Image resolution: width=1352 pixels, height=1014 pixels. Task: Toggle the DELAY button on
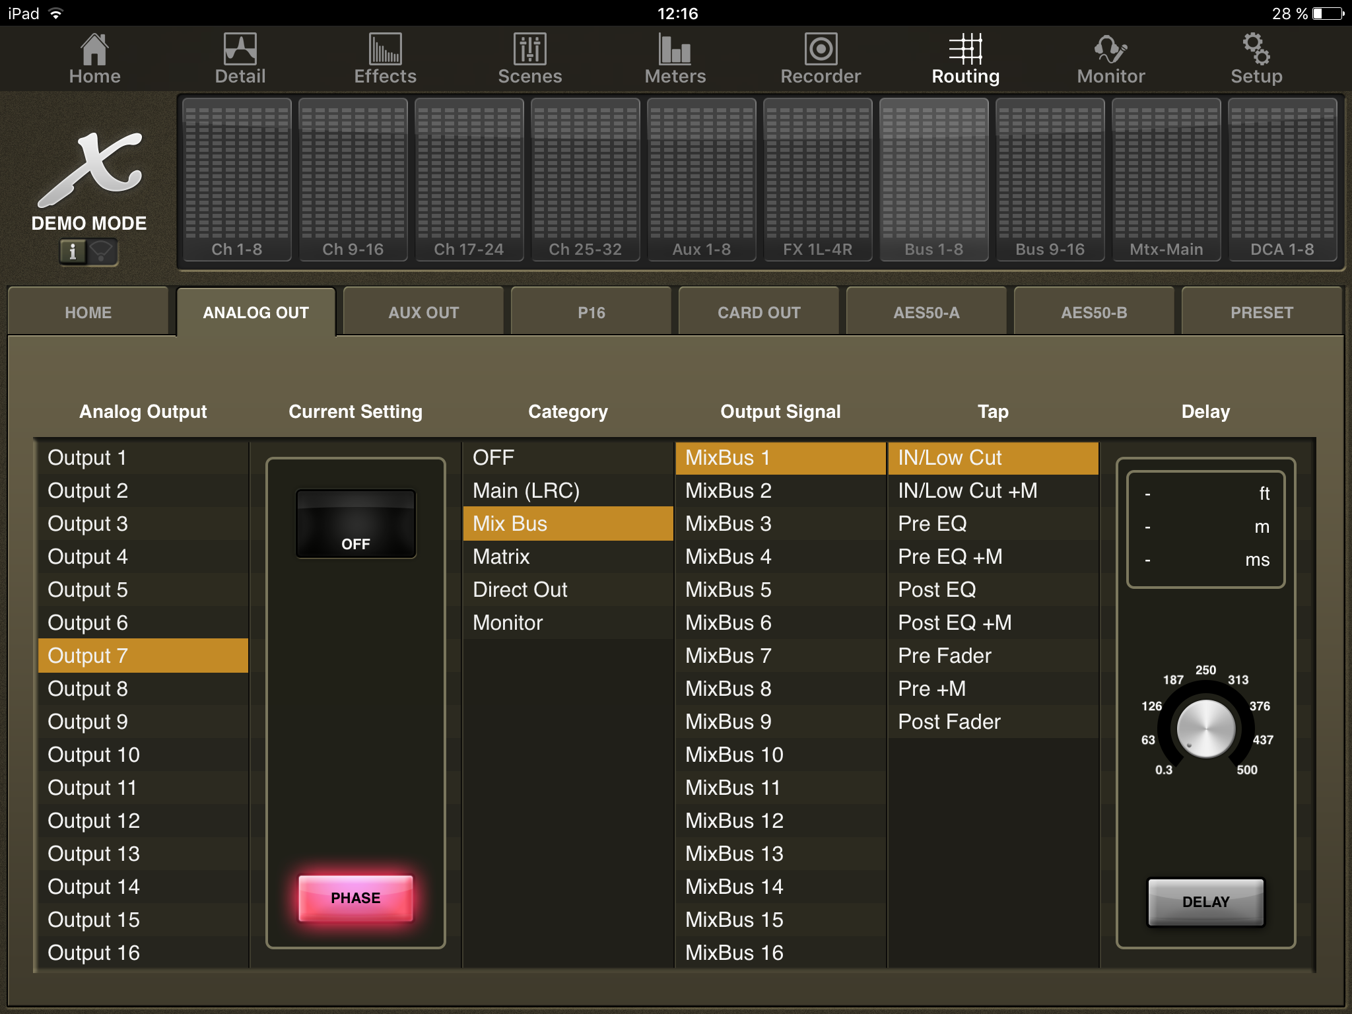pyautogui.click(x=1205, y=902)
